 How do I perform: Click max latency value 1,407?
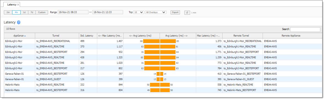(x=120, y=41)
